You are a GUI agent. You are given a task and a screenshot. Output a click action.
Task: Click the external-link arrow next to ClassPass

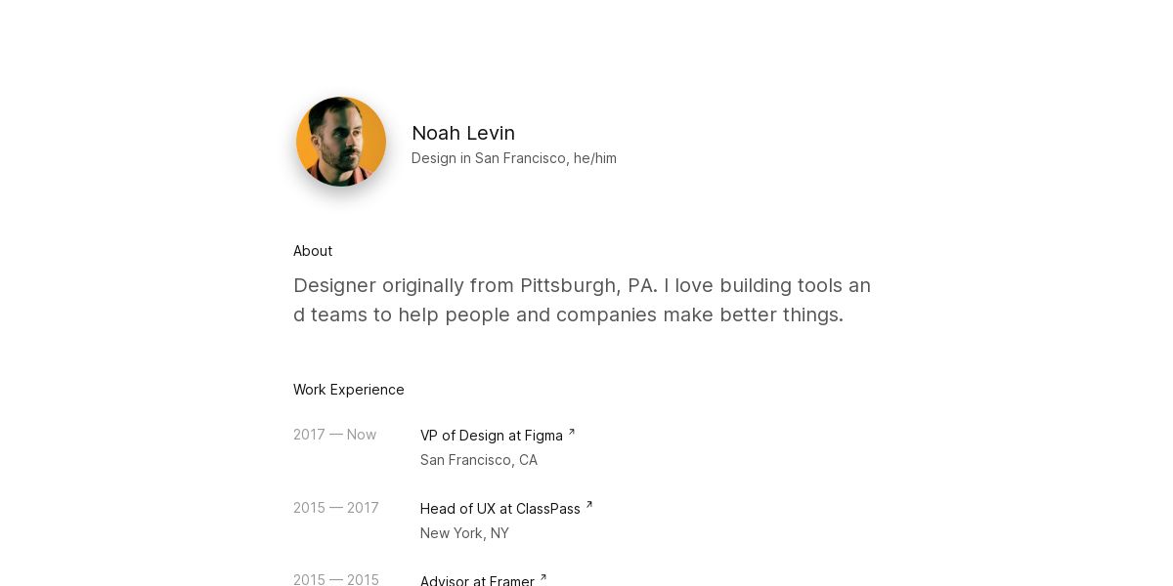pos(589,505)
